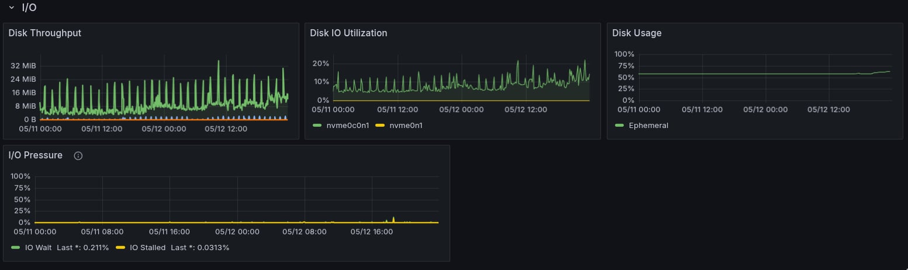Click '05/12 00:00' label in Disk IO Utilization

462,109
